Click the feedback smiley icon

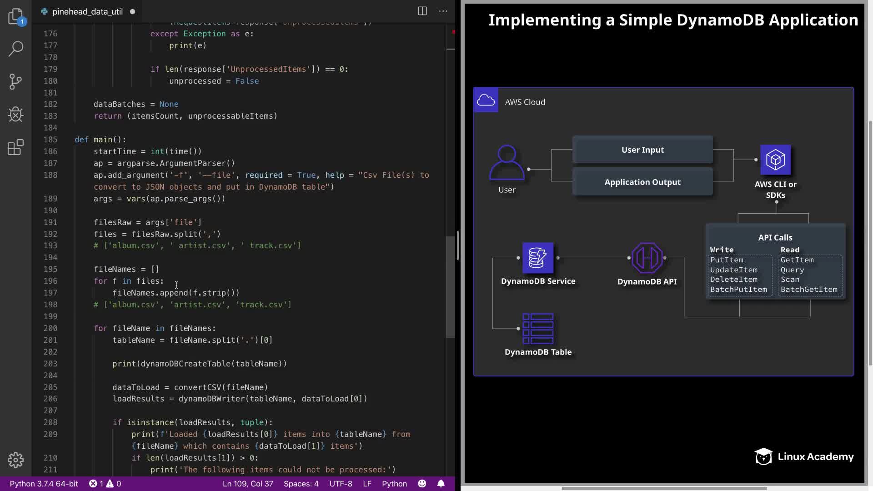(422, 484)
